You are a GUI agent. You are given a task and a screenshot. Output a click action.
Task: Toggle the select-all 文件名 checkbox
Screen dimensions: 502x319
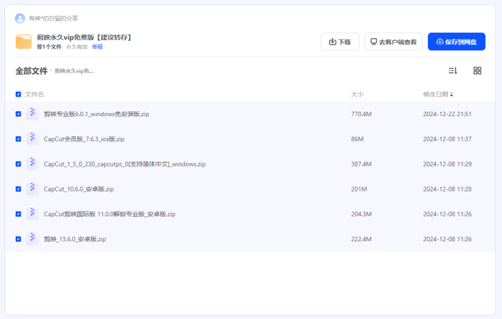tap(18, 94)
